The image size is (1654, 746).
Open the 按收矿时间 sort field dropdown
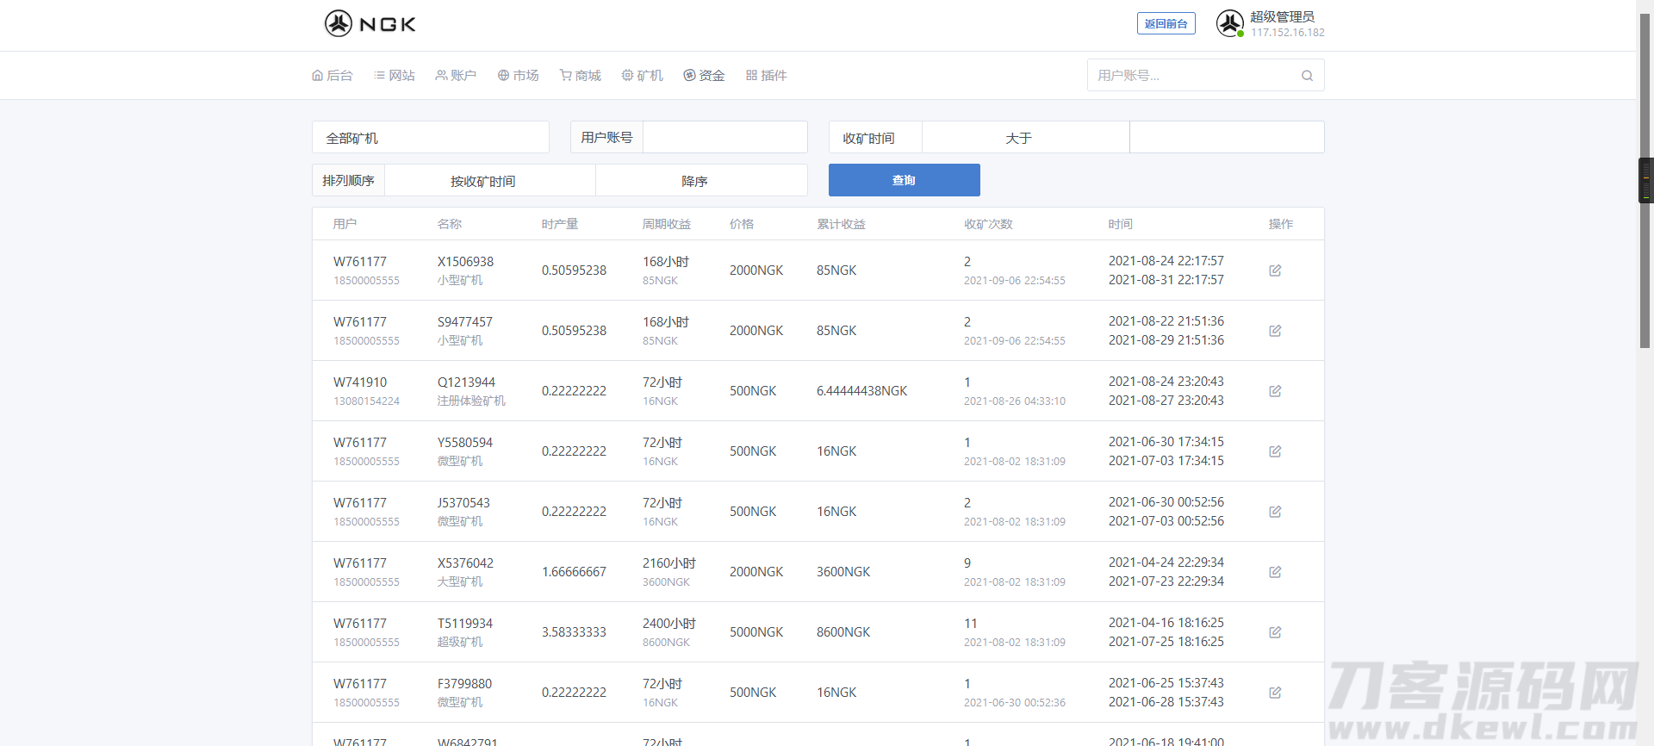coord(489,181)
